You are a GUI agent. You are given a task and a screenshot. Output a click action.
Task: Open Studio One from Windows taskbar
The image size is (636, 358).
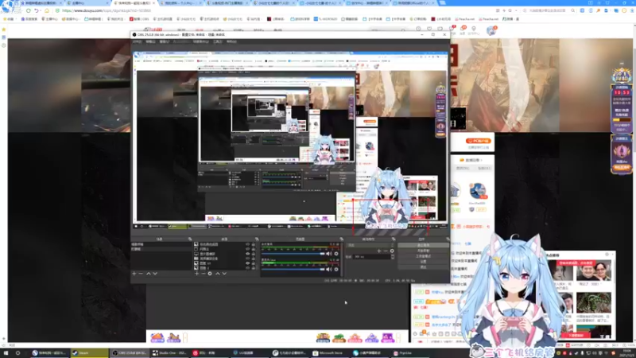[169, 353]
